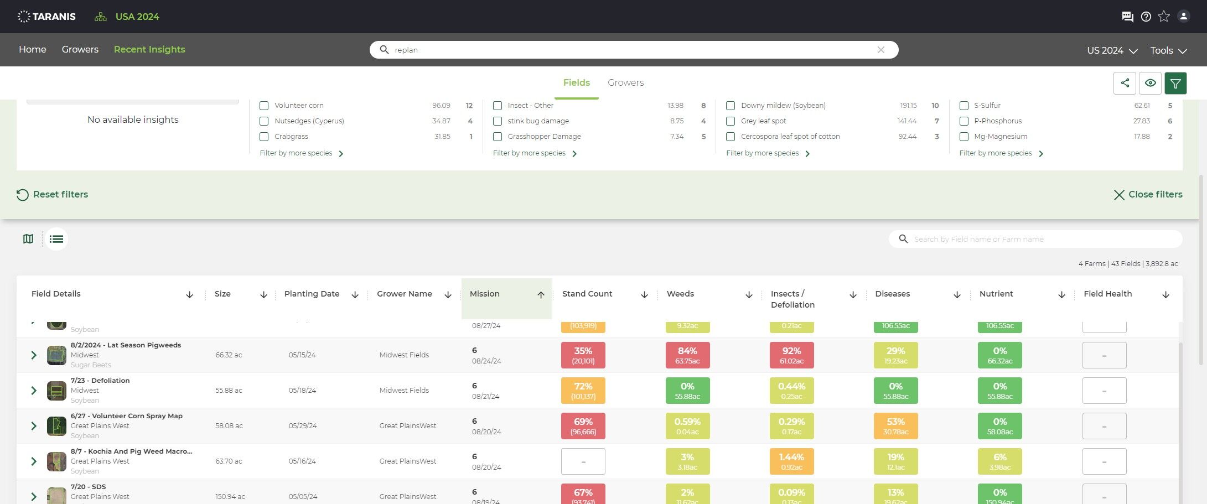Click Close filters

point(1148,195)
